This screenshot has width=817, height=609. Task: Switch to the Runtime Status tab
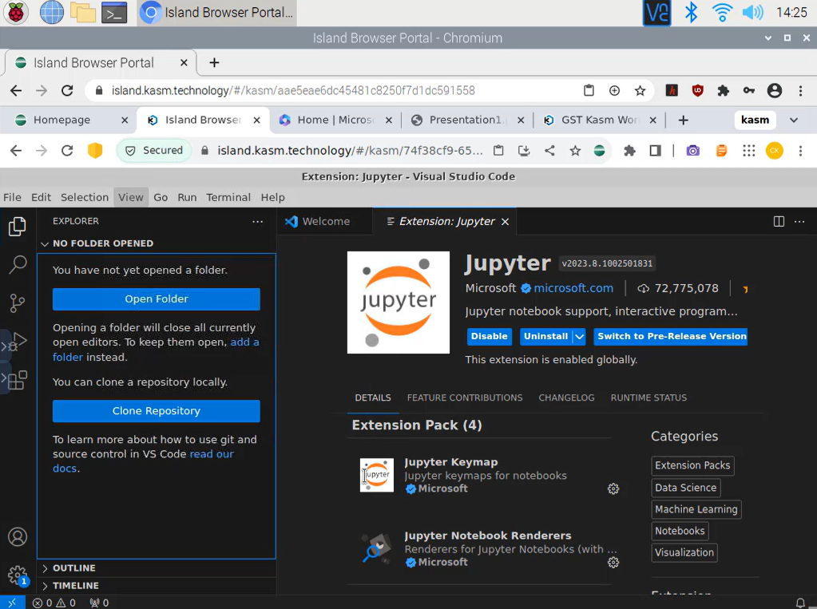point(648,397)
